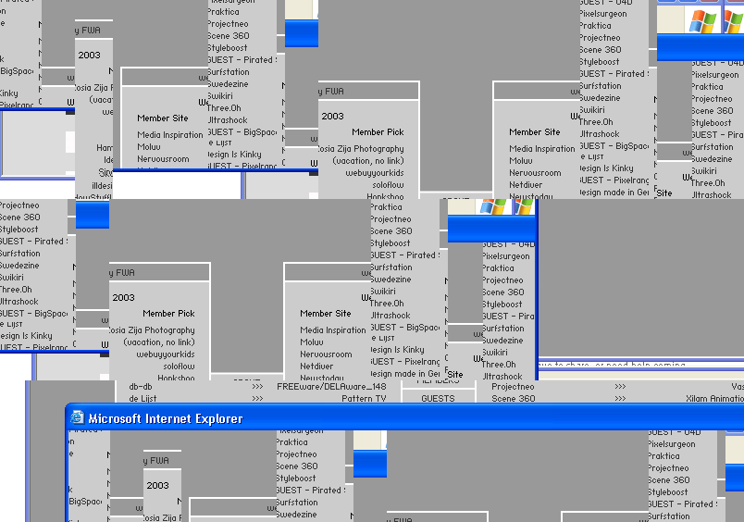Click the GUESTS heading
Image resolution: width=744 pixels, height=522 pixels.
[x=438, y=399]
